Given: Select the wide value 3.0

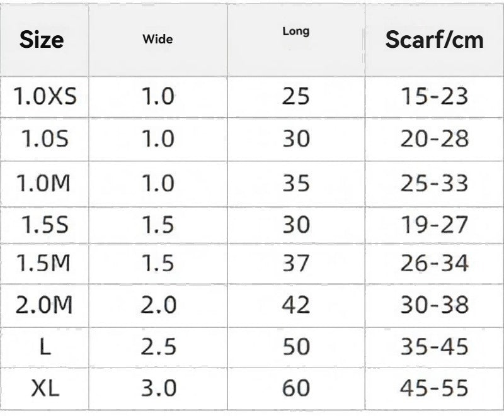Looking at the screenshot, I should click(x=157, y=388).
